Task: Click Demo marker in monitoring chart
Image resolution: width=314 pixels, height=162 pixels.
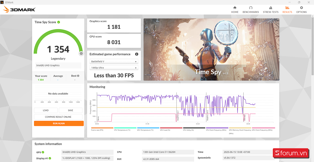Action: coord(98,118)
